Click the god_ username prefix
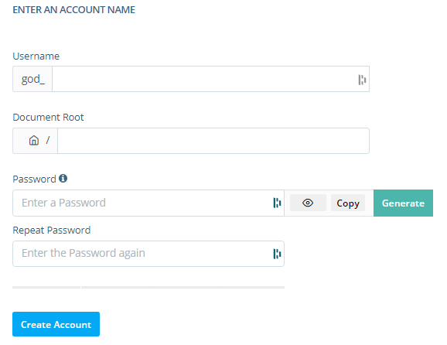 pyautogui.click(x=32, y=79)
